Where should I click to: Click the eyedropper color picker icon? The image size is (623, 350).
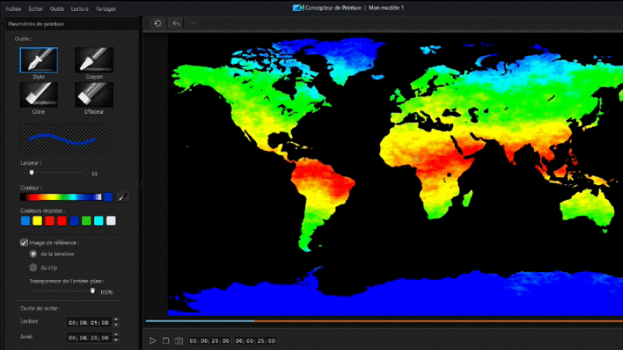pos(122,198)
